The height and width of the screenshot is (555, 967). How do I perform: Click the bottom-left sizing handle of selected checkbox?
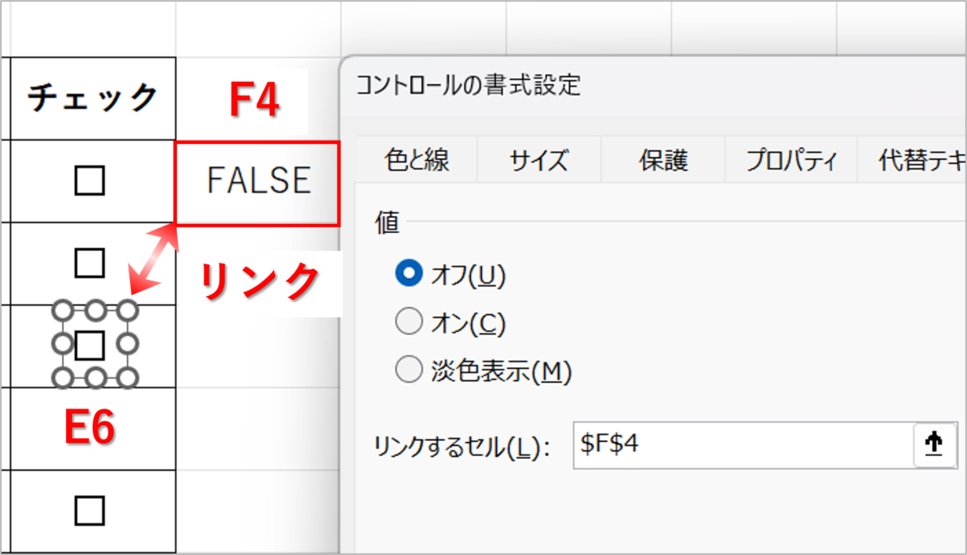point(62,377)
